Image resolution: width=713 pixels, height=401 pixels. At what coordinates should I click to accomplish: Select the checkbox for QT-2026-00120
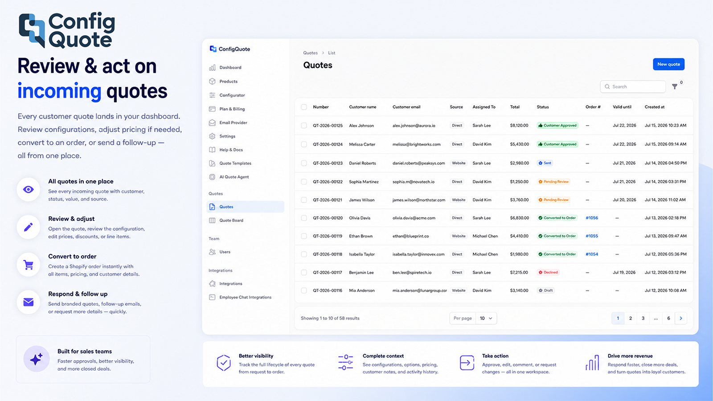(304, 218)
